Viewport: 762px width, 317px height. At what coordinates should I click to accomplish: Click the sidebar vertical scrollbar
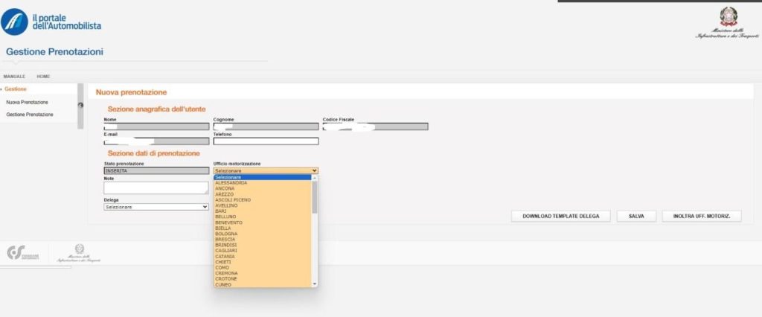click(x=80, y=106)
